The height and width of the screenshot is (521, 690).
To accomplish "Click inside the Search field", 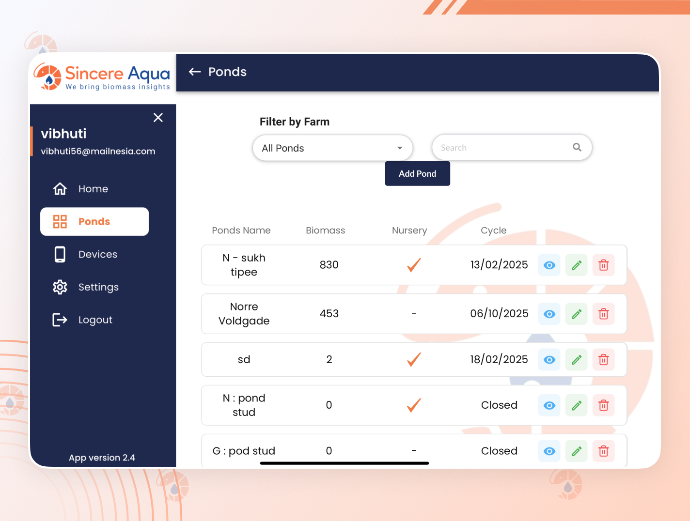I will click(494, 147).
